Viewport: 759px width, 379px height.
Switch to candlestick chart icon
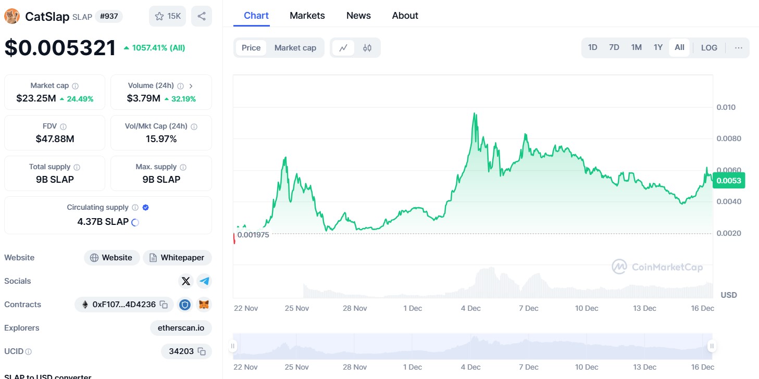pyautogui.click(x=367, y=48)
